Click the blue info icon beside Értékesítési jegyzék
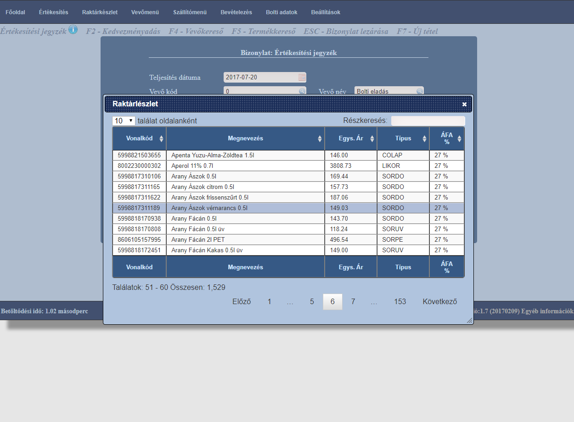Screen dimensions: 574x422 (x=73, y=30)
